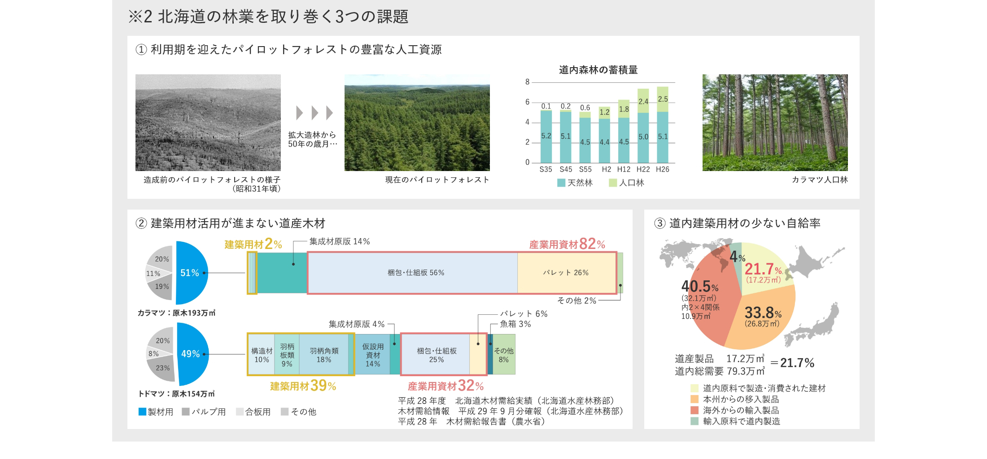Click the その他 8% bar segment
Viewport: 987px width, 459px height.
(504, 354)
